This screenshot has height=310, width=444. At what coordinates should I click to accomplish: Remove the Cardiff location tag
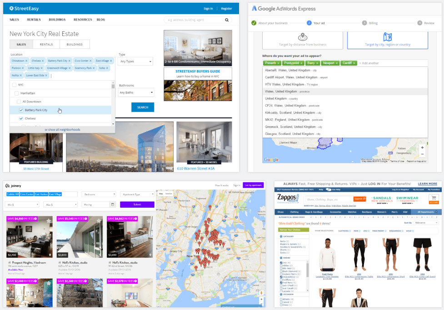coord(354,63)
